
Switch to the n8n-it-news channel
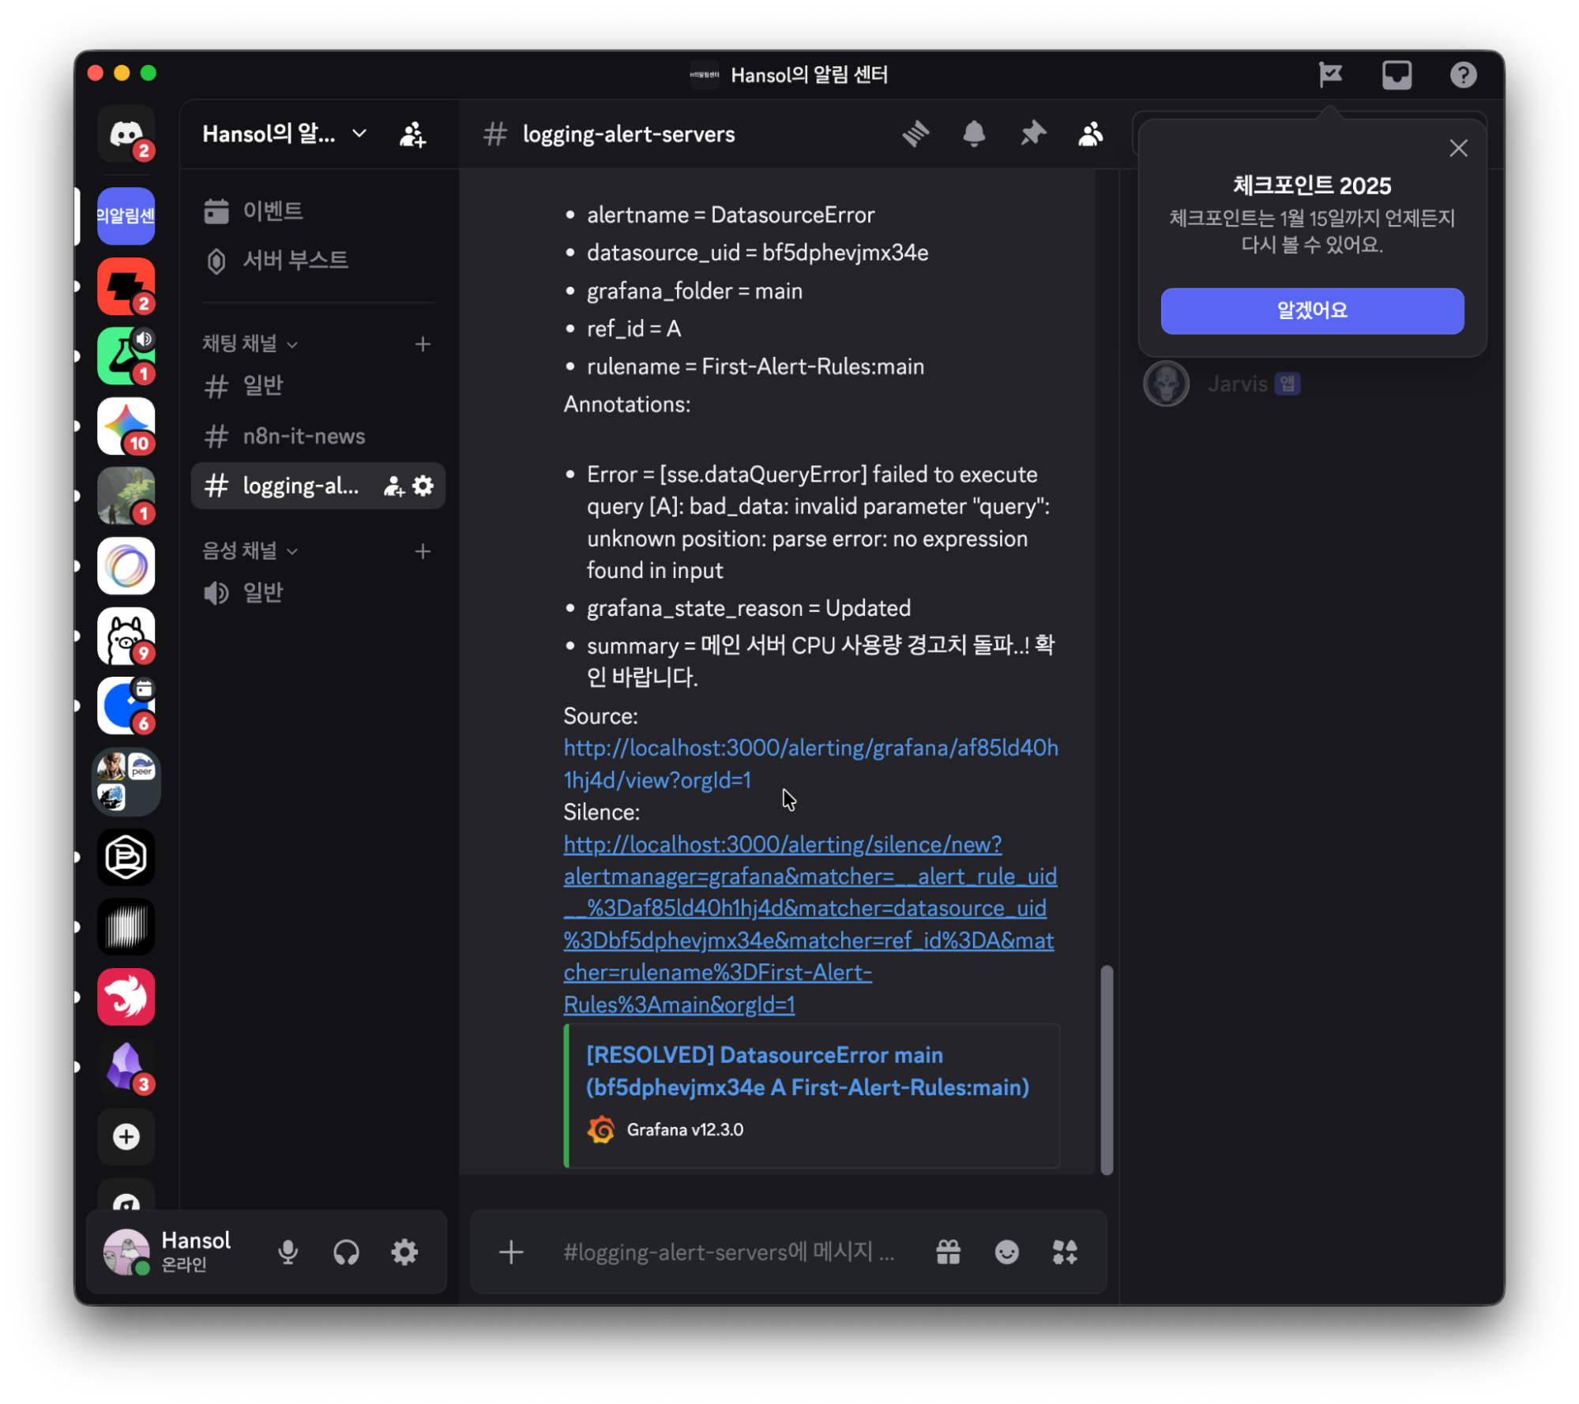pos(303,436)
